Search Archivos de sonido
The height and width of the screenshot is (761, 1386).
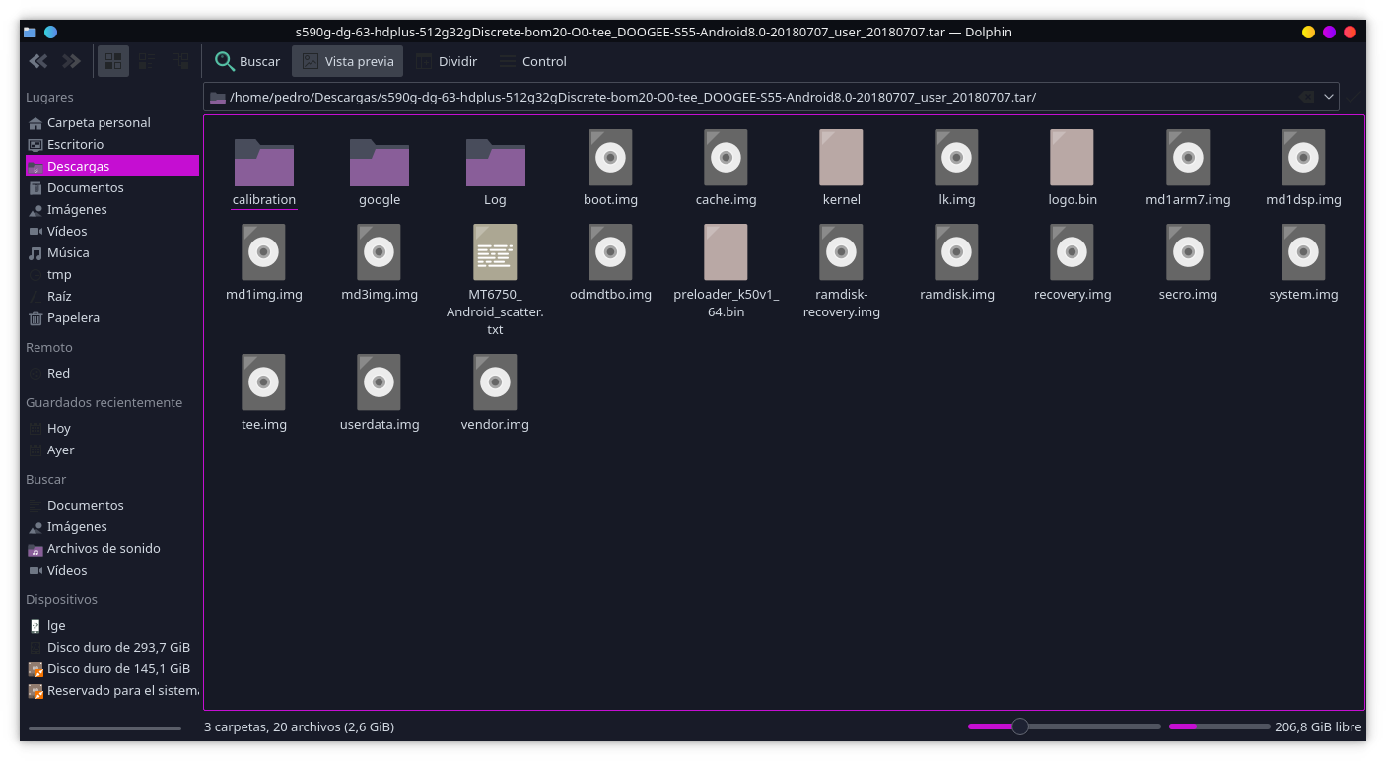tap(112, 549)
